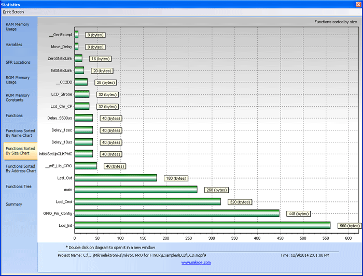Screen dimensions: 363x276
Task: Click the ZeroStaticLink function label
Action: pos(60,59)
